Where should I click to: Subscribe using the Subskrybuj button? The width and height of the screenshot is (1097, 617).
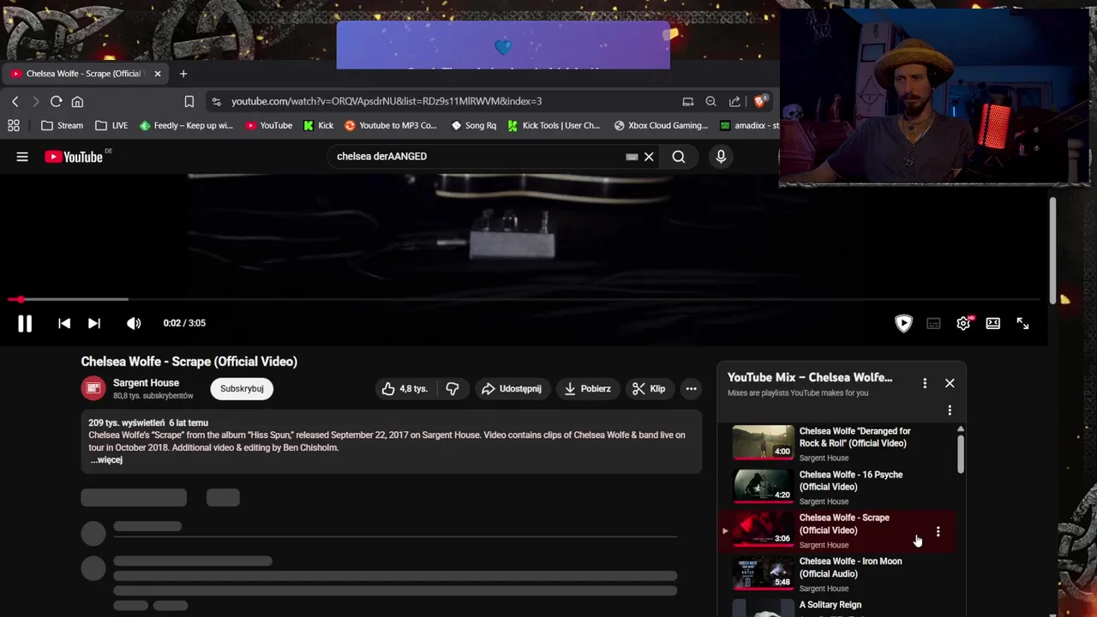(242, 389)
